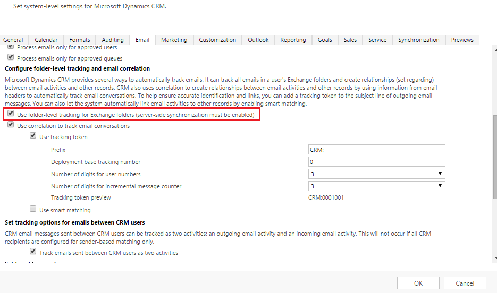This screenshot has height=293, width=497.
Task: Uncheck folder-level tracking for Exchange folders
Action: click(x=11, y=113)
